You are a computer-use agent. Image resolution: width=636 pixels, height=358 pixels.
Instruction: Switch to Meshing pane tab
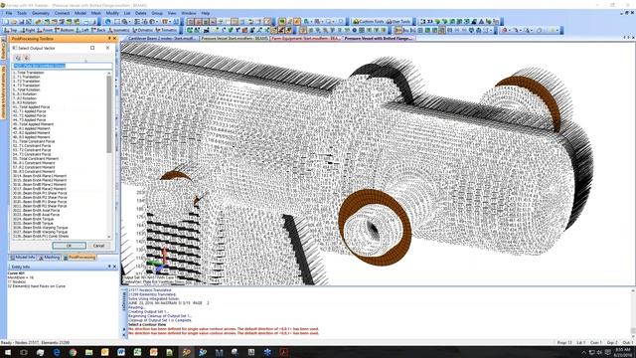click(x=49, y=258)
